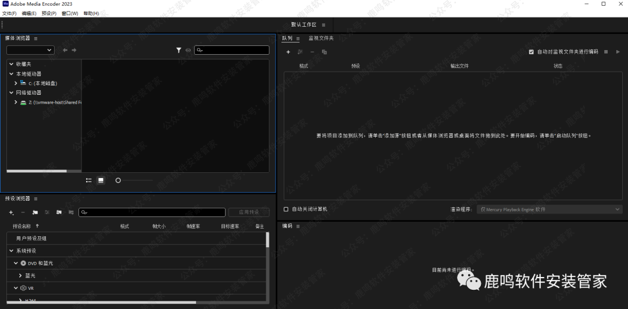
Task: Switch media browser to list view icon
Action: tap(89, 180)
